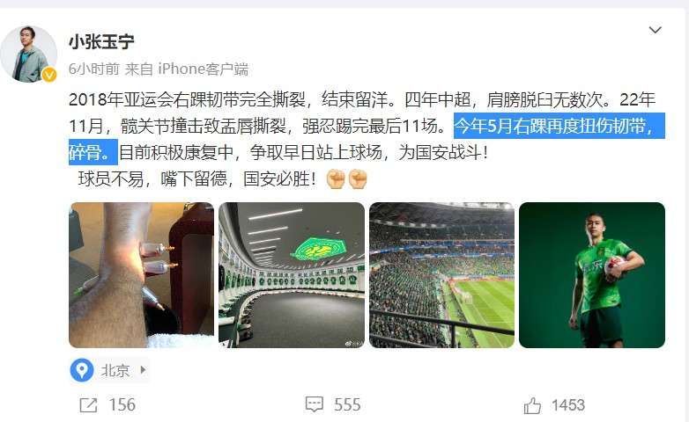Open comments with the speech bubble icon
Viewport: 689px width, 422px height.
(315, 404)
